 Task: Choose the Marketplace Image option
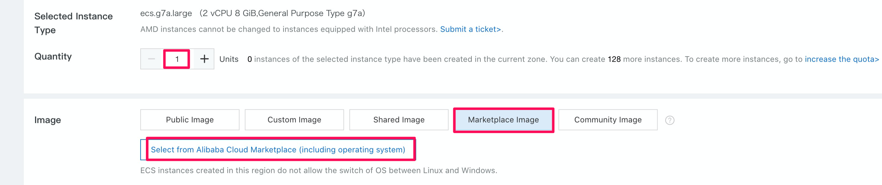point(503,120)
